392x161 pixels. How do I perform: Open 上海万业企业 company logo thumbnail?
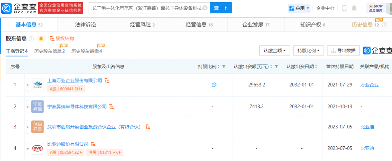37,85
